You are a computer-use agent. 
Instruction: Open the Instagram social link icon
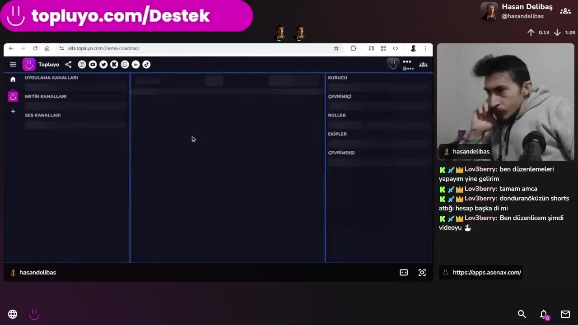click(82, 65)
